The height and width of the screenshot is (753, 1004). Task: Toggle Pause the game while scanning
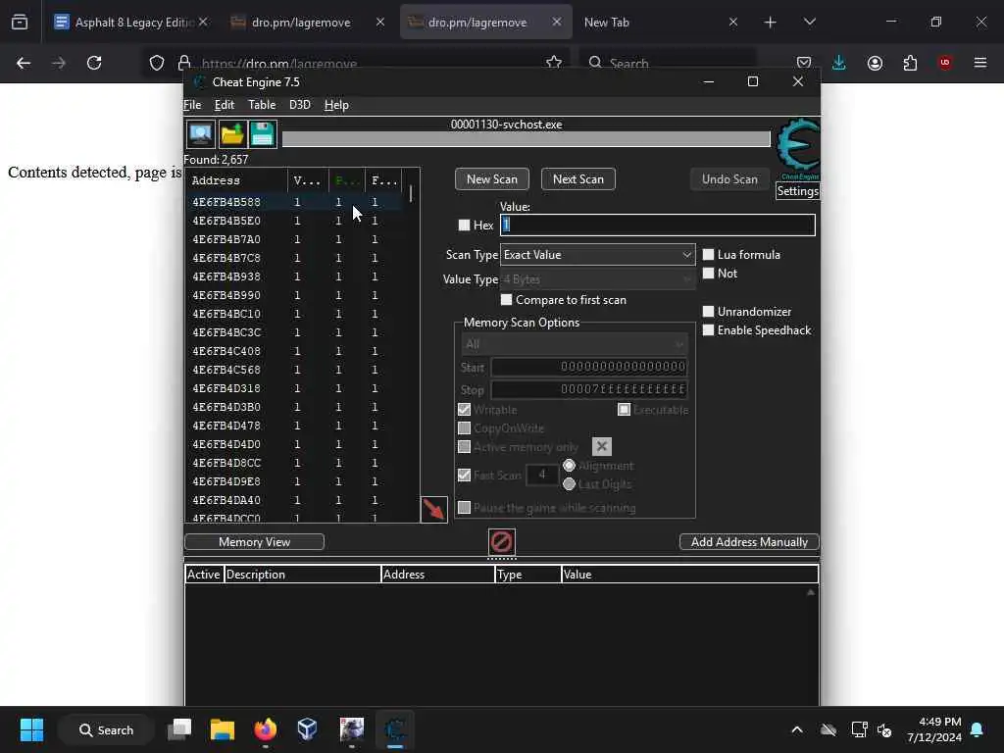tap(464, 508)
